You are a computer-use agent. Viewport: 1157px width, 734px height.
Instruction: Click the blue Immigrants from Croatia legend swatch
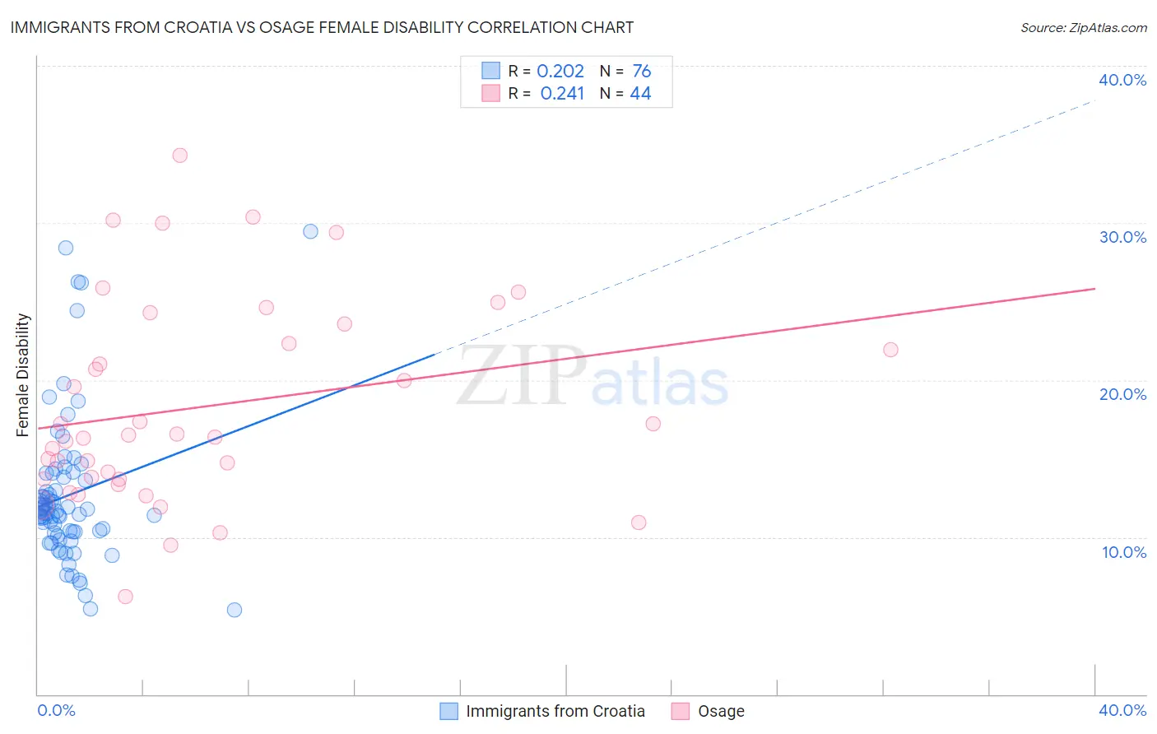pyautogui.click(x=448, y=711)
